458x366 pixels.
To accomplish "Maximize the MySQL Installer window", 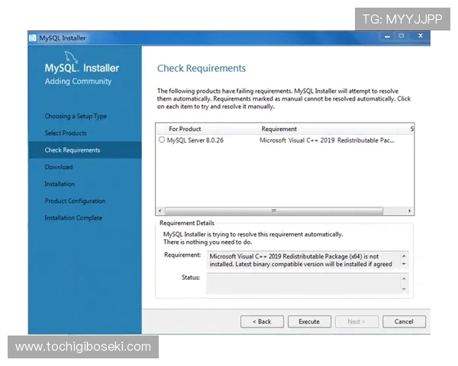I will pos(402,37).
